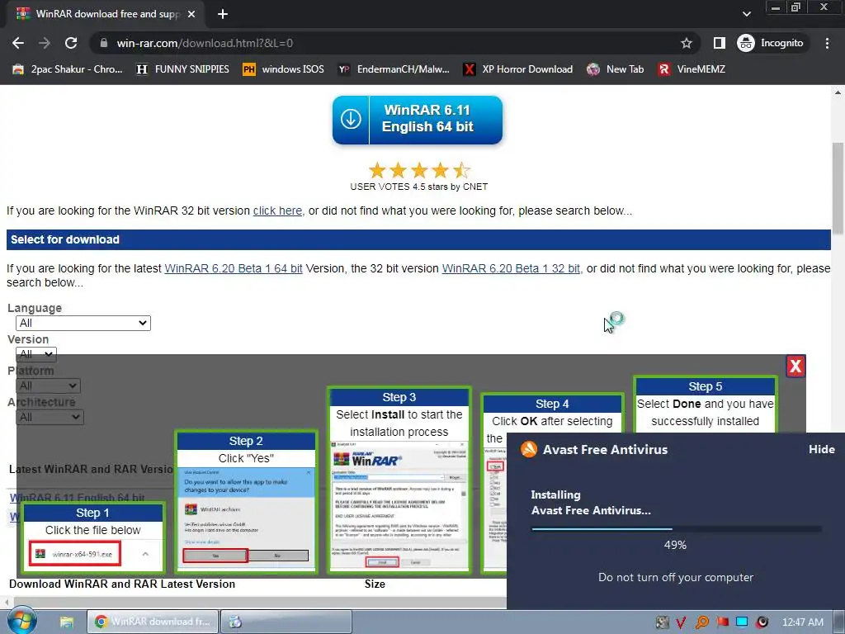Click the red V tray icon
Screen dimensions: 845x634
pyautogui.click(x=681, y=622)
